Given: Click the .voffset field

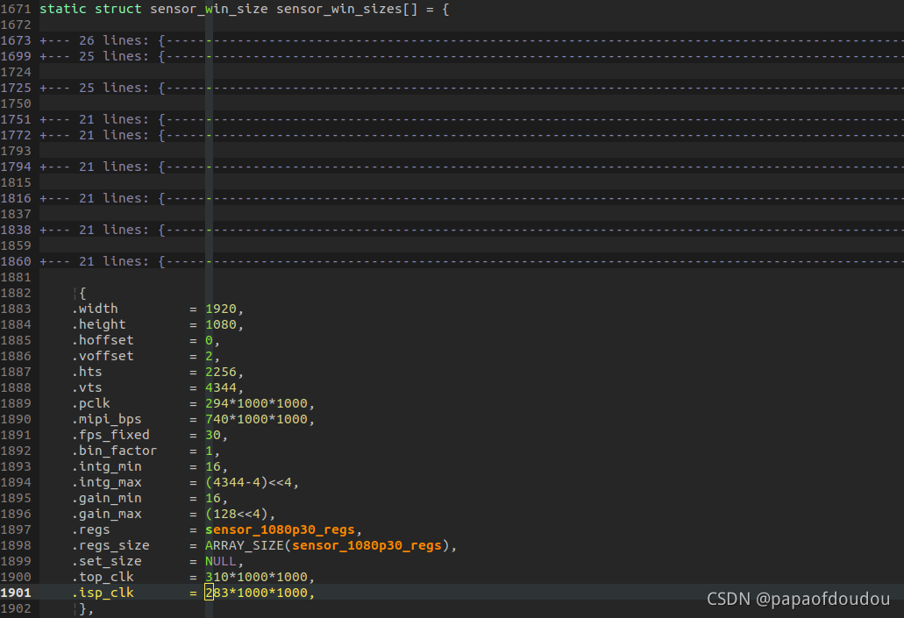Looking at the screenshot, I should pyautogui.click(x=103, y=356).
